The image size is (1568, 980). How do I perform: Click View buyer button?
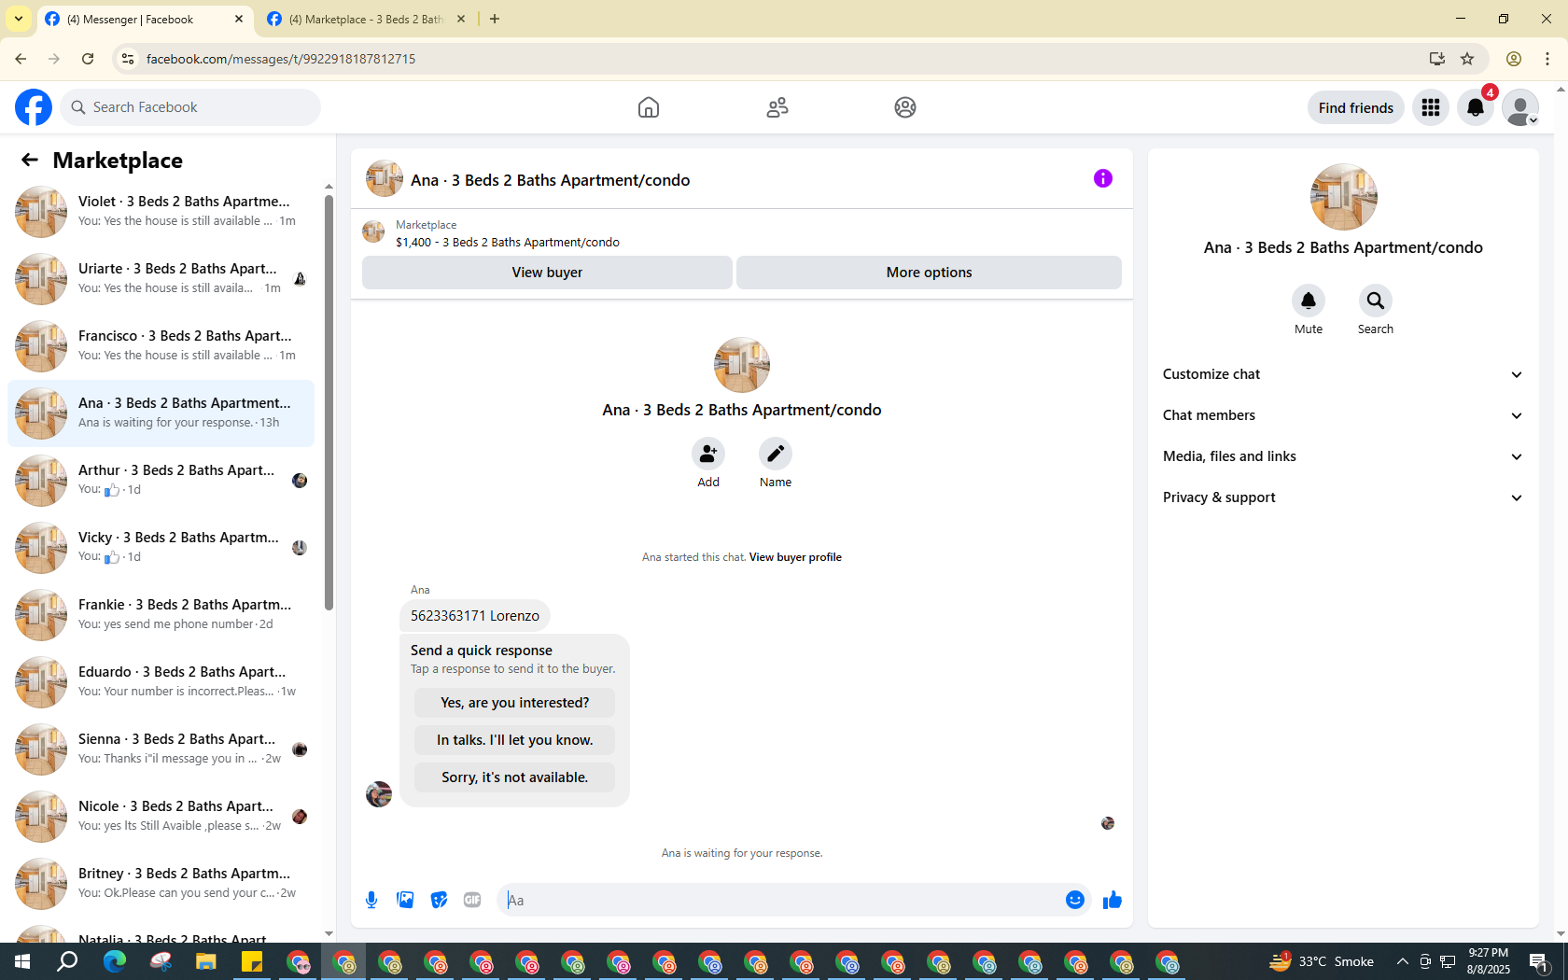click(x=547, y=273)
